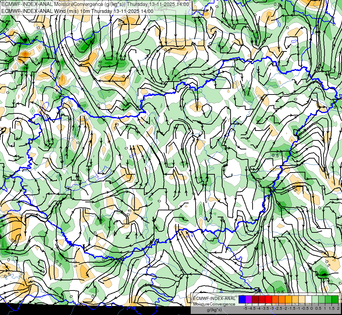Pick legend swatch between 0.5 and 1

click(x=322, y=300)
